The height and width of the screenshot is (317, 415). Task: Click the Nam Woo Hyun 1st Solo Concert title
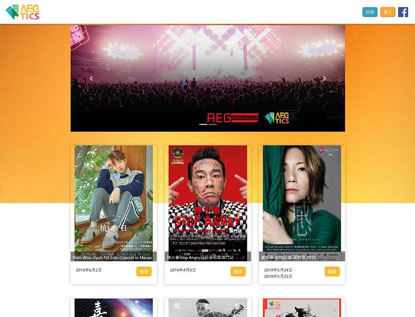[x=112, y=257]
